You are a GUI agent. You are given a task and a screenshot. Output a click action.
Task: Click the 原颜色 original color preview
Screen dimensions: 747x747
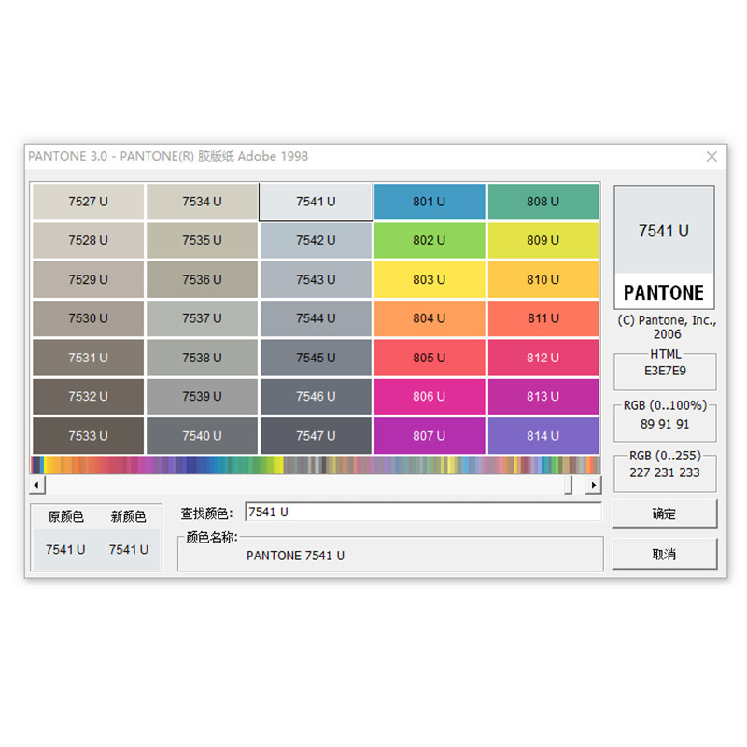tap(64, 549)
